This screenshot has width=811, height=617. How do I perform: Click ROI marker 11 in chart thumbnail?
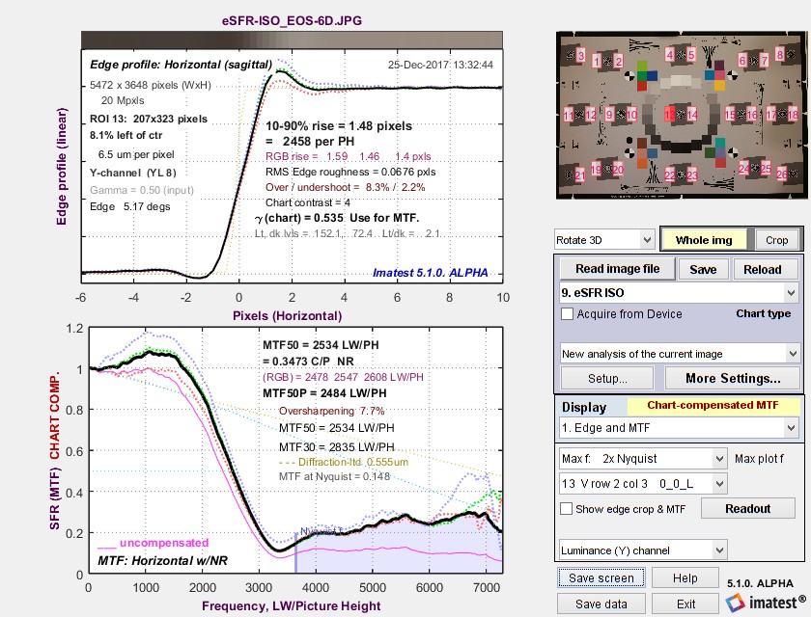(569, 115)
